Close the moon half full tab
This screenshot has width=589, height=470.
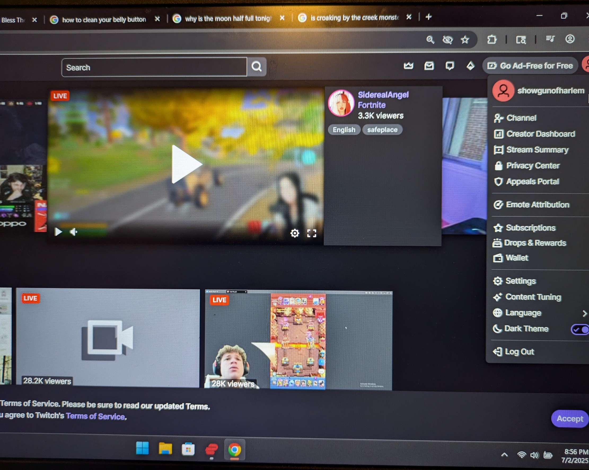282,18
